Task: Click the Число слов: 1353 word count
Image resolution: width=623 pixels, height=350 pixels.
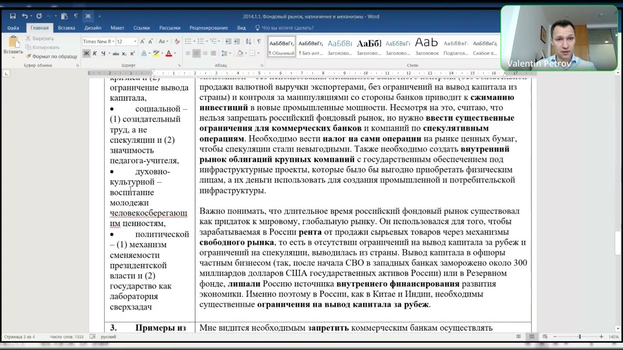Action: (67, 336)
